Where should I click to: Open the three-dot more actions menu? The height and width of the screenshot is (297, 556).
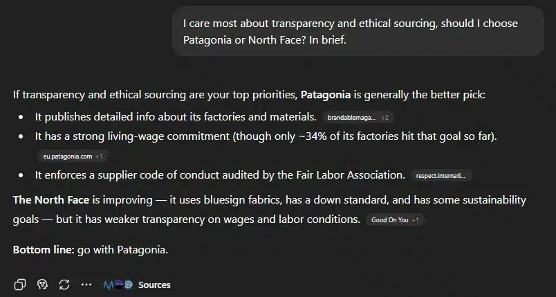coord(86,285)
